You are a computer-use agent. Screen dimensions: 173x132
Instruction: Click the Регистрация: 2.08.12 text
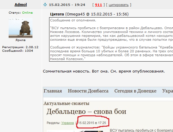click(20, 47)
